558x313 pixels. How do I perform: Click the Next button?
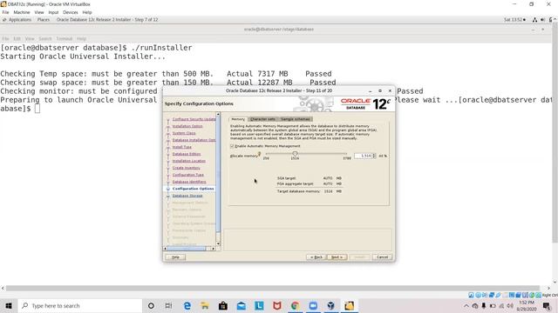coord(337,257)
